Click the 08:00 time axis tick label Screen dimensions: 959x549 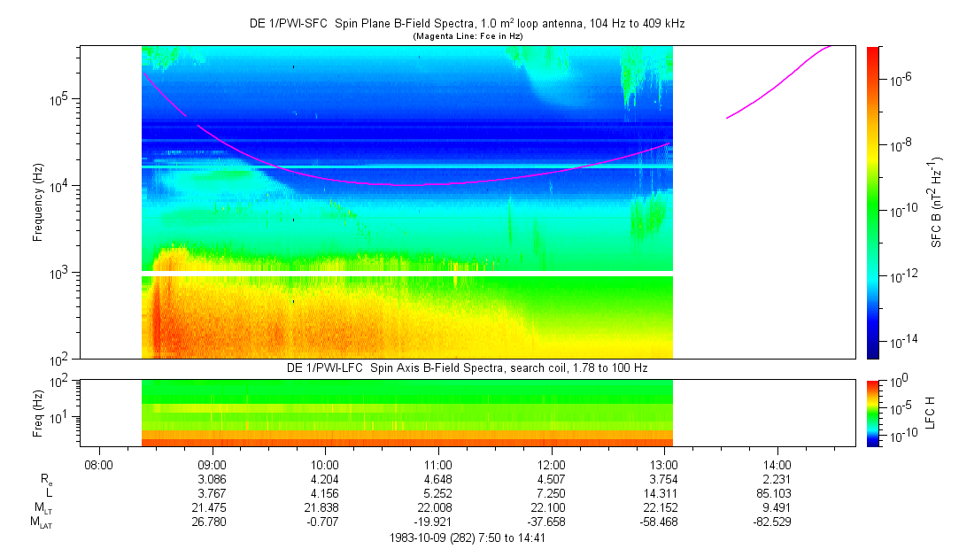point(99,464)
